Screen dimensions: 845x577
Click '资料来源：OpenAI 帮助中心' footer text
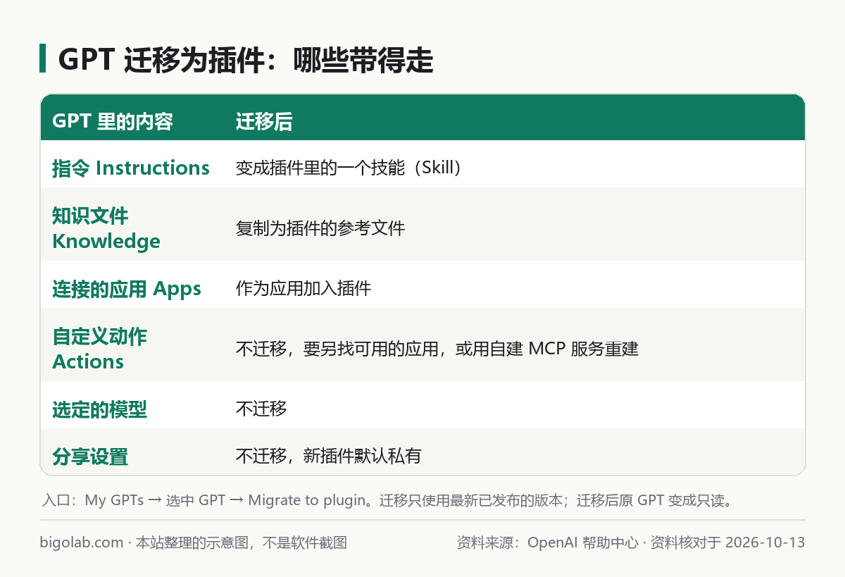(547, 542)
